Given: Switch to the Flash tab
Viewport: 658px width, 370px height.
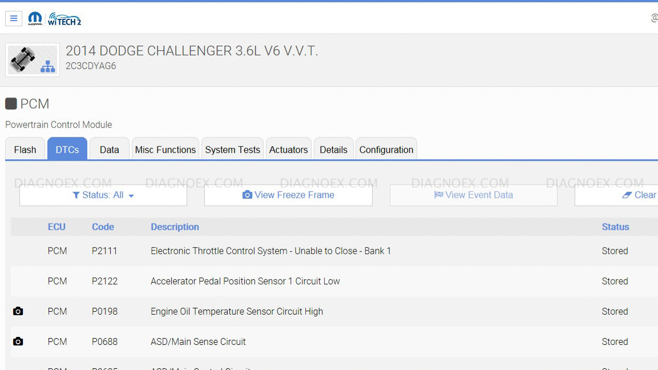Looking at the screenshot, I should point(25,149).
